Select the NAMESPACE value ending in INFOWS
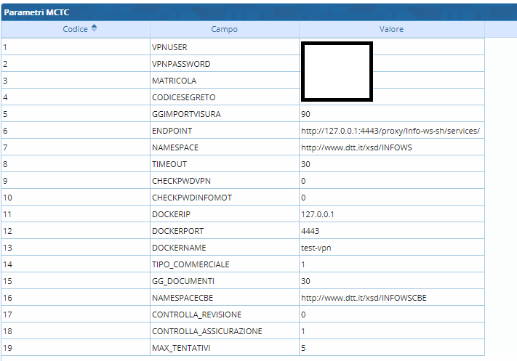Viewport: 517px width, 361px height. pos(356,147)
